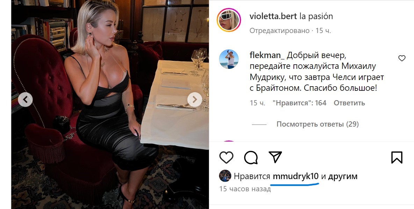
Task: Open the mmudryk10 profile link
Action: [x=296, y=176]
